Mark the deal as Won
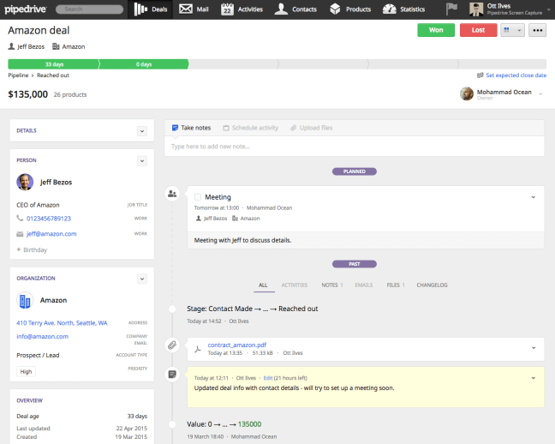 436,30
